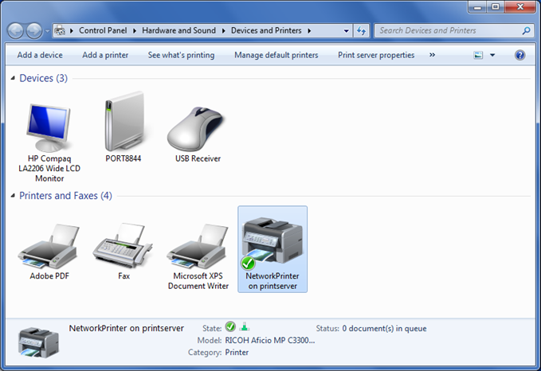Viewport: 541px width, 371px height.
Task: Click the Search Devices and Printers field
Action: tap(446, 31)
